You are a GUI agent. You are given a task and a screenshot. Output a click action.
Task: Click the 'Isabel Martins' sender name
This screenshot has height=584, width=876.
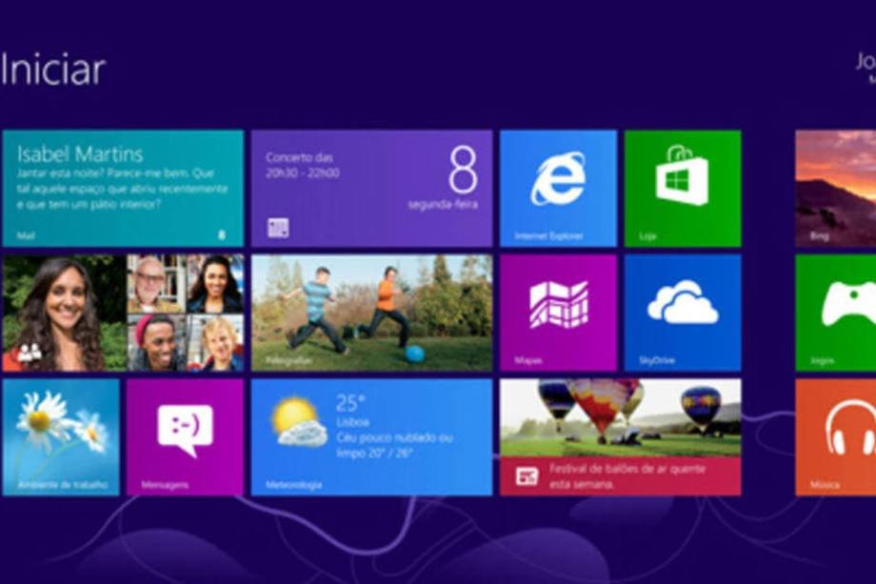click(80, 154)
